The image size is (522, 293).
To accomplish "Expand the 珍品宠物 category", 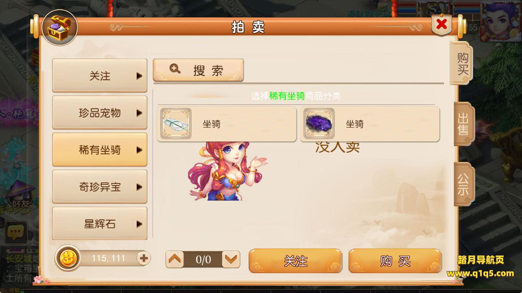I will 100,113.
